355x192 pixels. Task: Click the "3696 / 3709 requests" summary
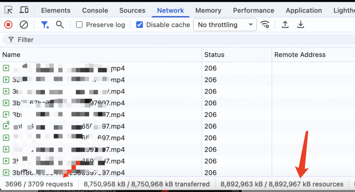click(39, 184)
